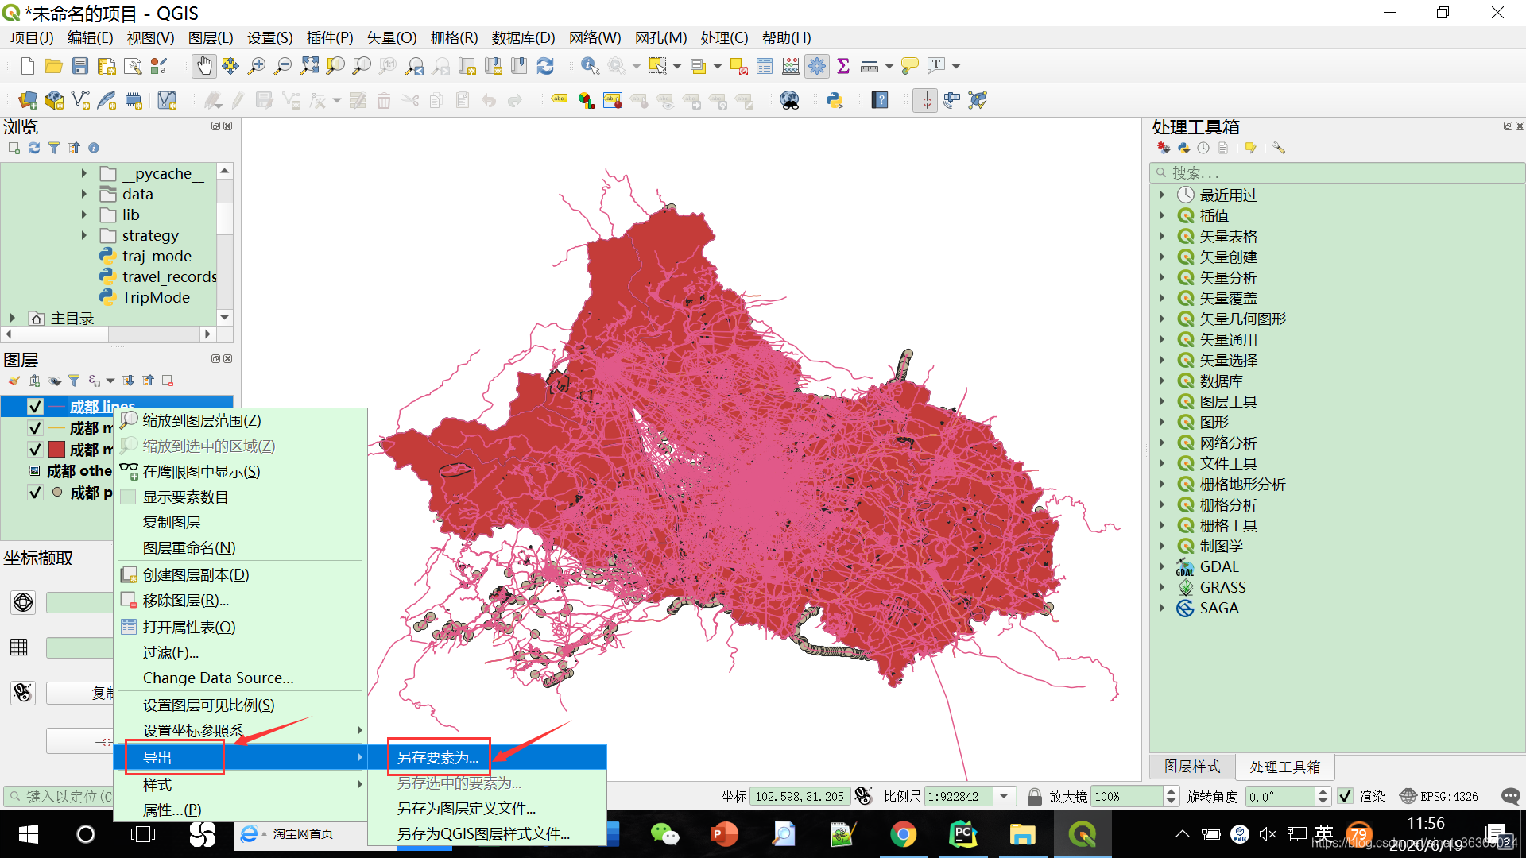Select the Pan Map hand tool
The height and width of the screenshot is (858, 1526).
(203, 66)
